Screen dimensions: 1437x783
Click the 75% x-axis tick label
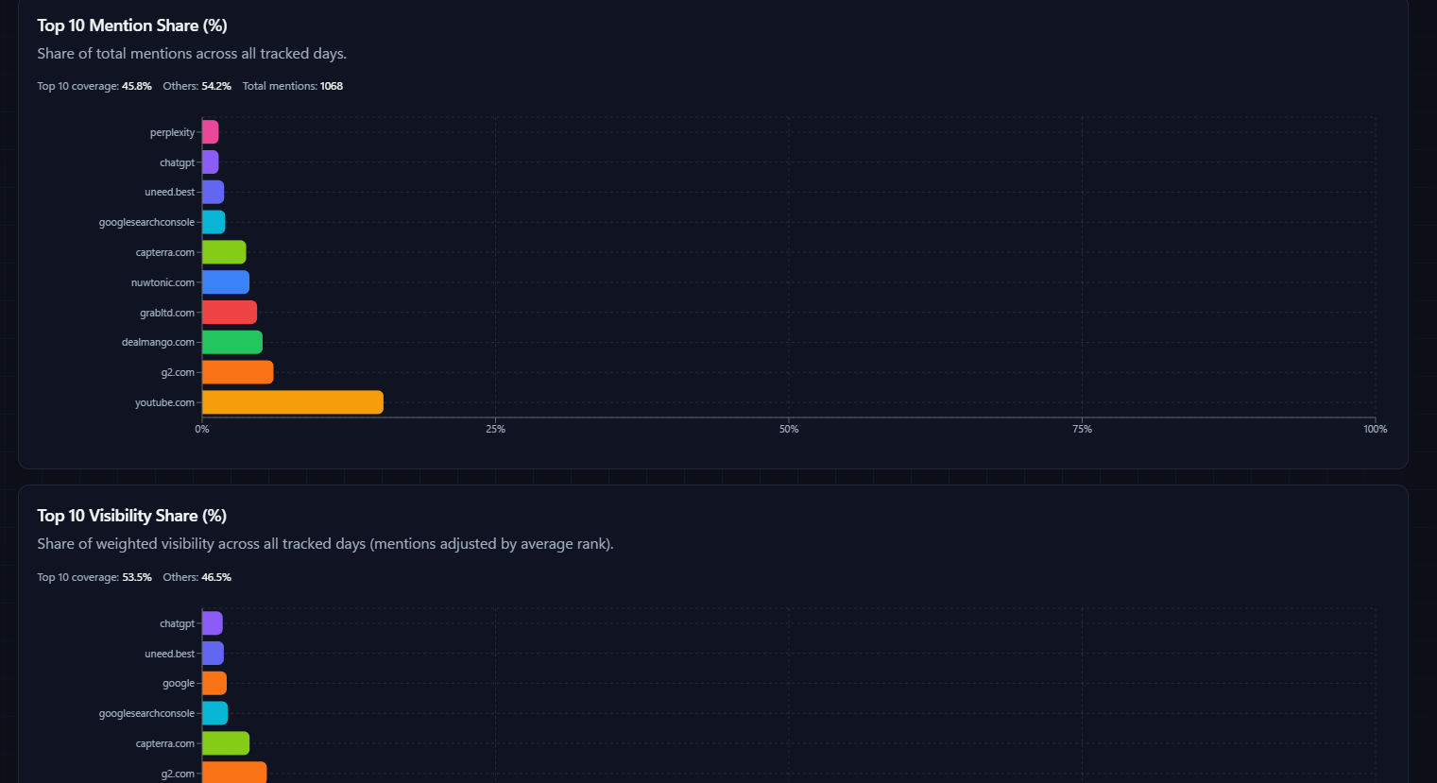1082,429
